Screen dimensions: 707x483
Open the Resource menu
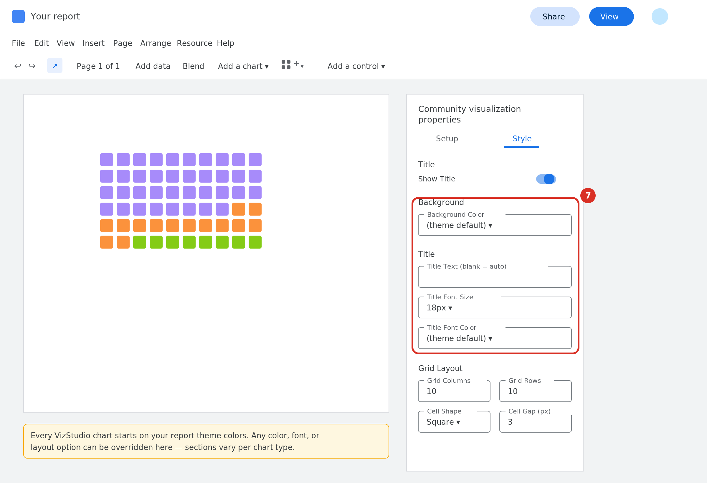(x=194, y=43)
